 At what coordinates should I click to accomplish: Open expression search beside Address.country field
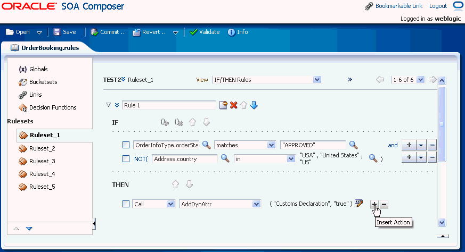pos(225,159)
